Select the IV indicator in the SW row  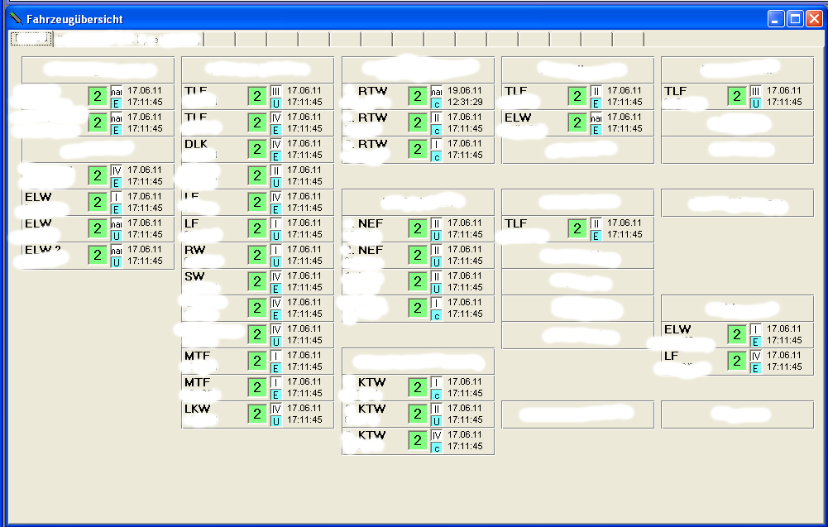(x=275, y=276)
